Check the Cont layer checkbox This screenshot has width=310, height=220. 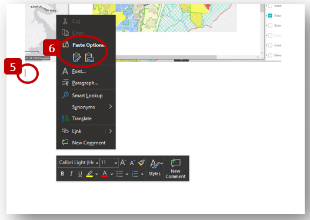(x=270, y=45)
